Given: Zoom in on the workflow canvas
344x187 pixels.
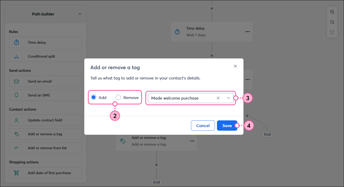Looking at the screenshot, I should click(332, 12).
